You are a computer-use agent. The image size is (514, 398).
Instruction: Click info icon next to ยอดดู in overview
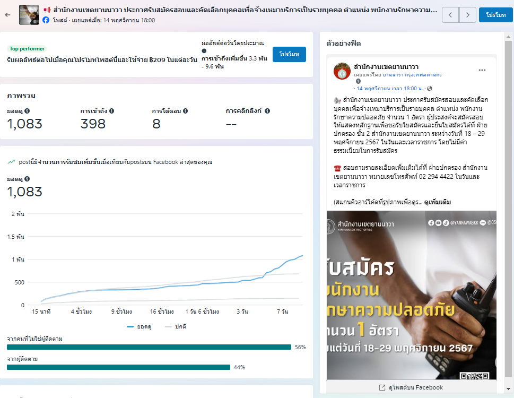pos(27,111)
